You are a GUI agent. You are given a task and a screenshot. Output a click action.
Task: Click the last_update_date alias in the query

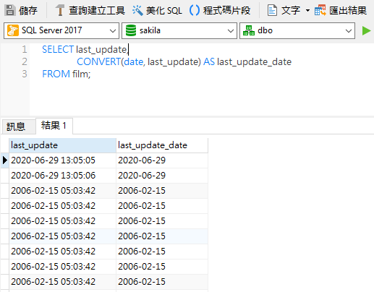pos(254,62)
